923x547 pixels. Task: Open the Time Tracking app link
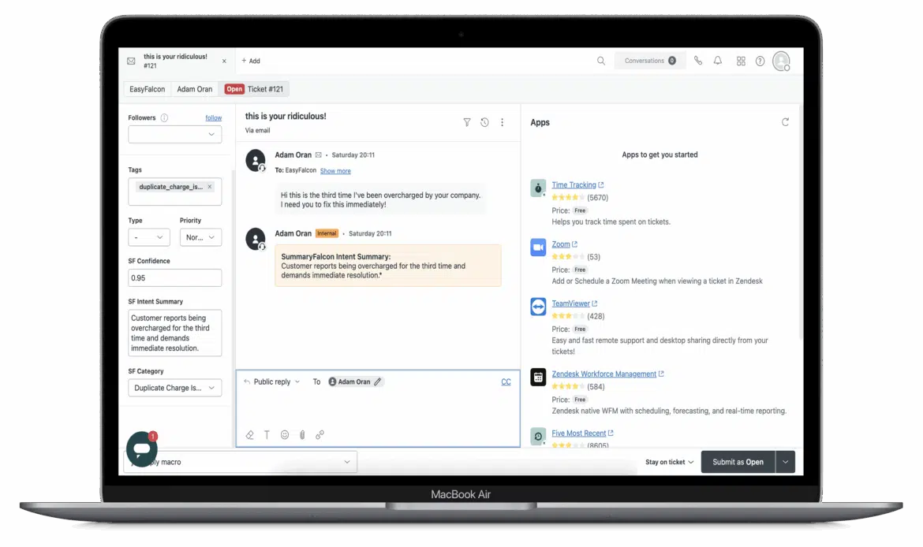[x=574, y=185]
